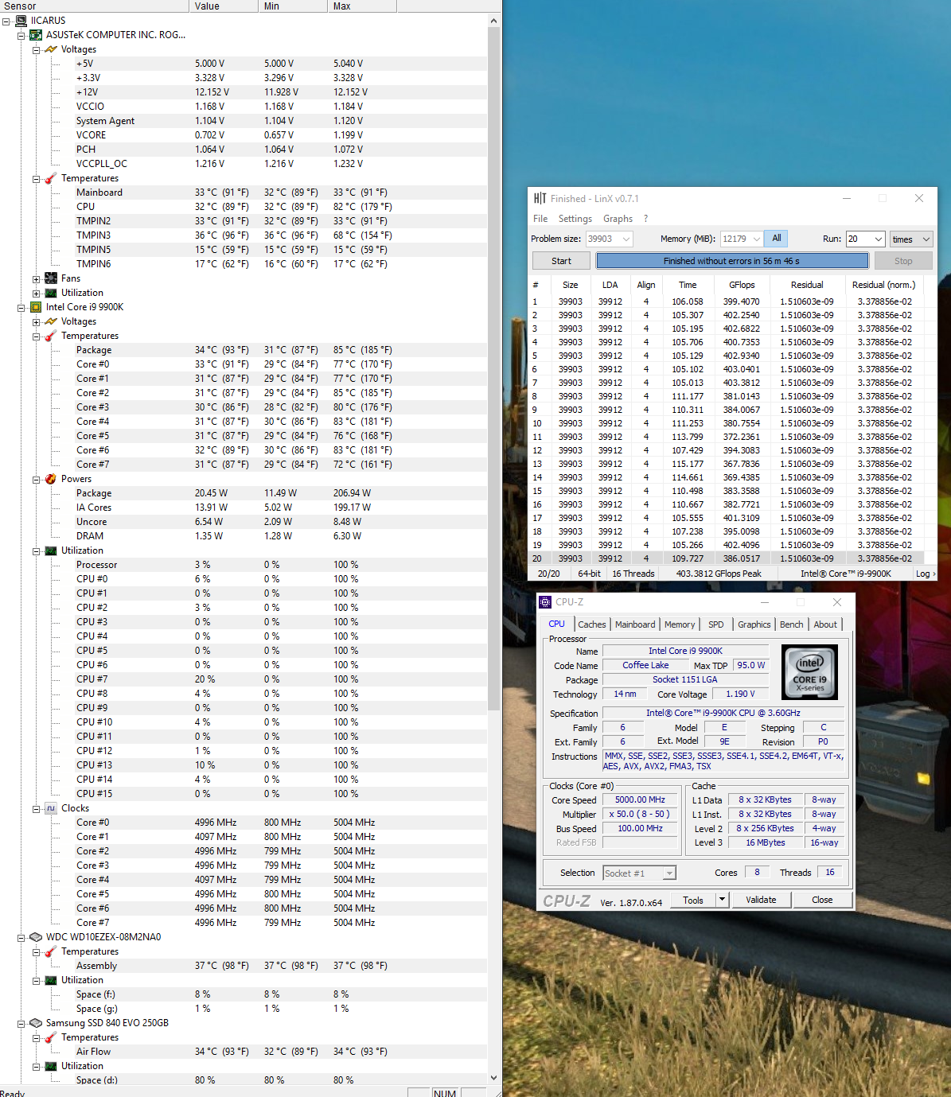Click the Finished without errors progress bar
Screen dimensions: 951x1097
[732, 261]
